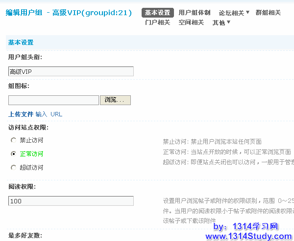Choose the 正常访问 radio option
Image resolution: width=294 pixels, height=241 pixels.
pyautogui.click(x=13, y=154)
